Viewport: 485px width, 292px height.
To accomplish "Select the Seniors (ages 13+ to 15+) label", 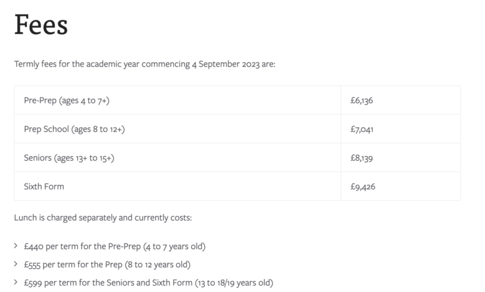I will (x=69, y=158).
